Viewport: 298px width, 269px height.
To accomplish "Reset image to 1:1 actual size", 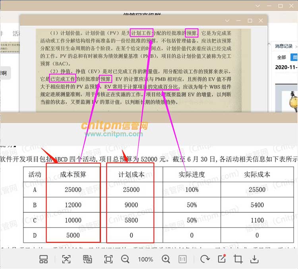I will point(183,259).
